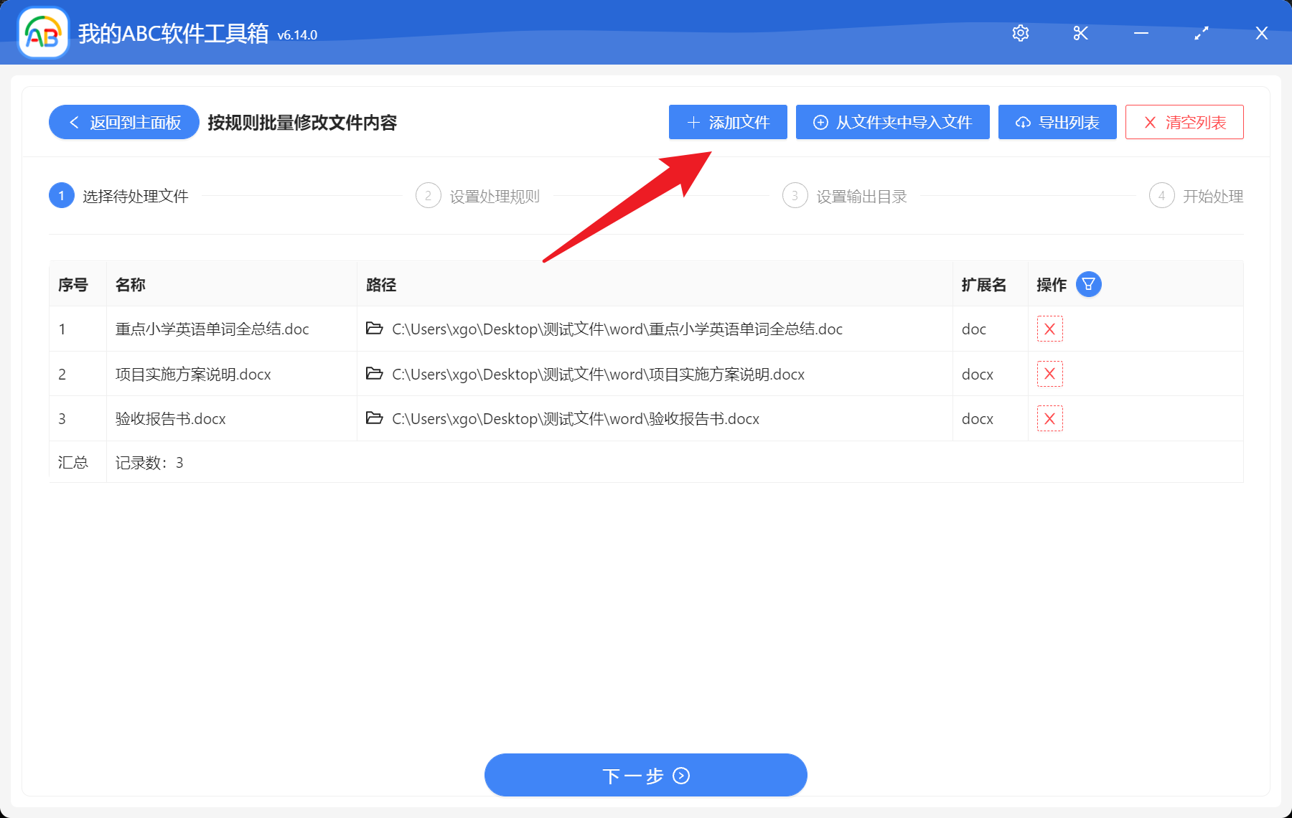Open folder icon for 重点小学英语单词全总结.doc path
This screenshot has width=1292, height=818.
point(374,329)
